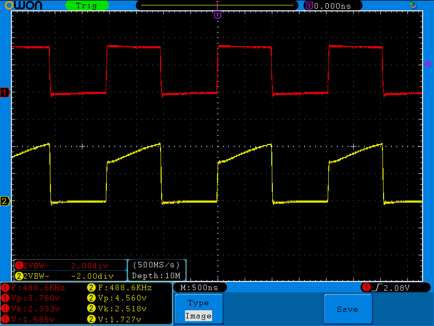The height and width of the screenshot is (326, 434).
Task: Click the right cursor cross on center graticule
Action: (353, 146)
